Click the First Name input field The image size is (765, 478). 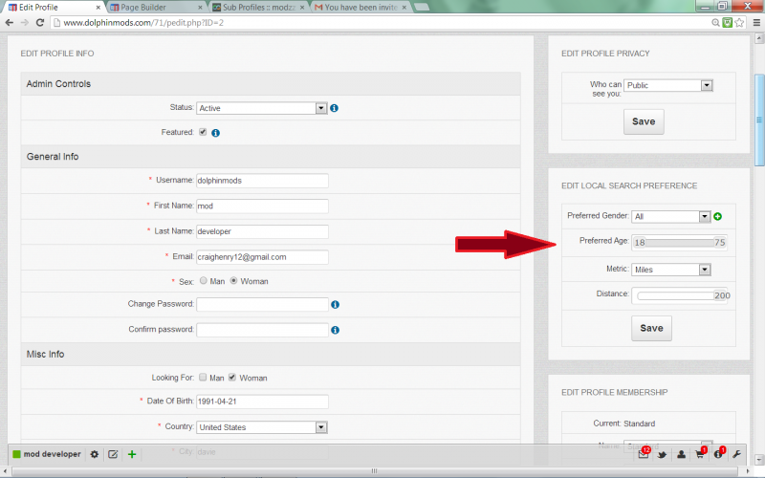262,206
